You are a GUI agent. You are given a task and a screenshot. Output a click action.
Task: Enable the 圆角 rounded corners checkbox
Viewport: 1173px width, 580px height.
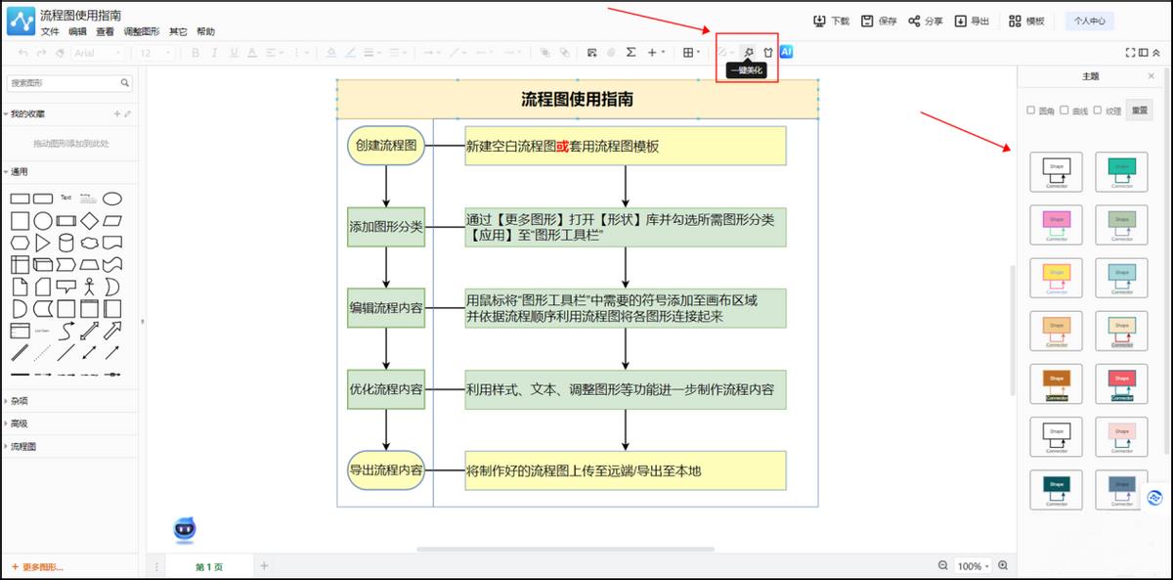pos(1030,111)
